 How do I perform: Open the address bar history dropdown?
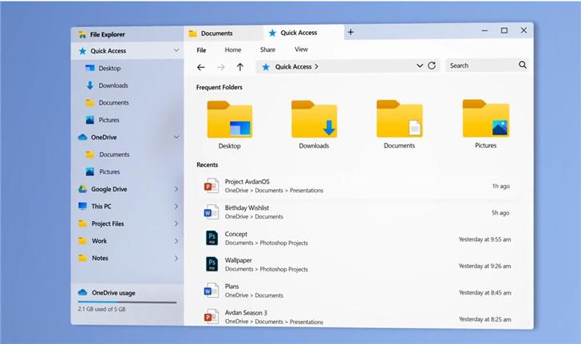coord(420,65)
